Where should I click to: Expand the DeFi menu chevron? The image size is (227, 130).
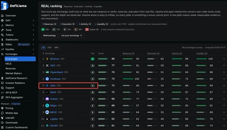pyautogui.click(x=33, y=21)
